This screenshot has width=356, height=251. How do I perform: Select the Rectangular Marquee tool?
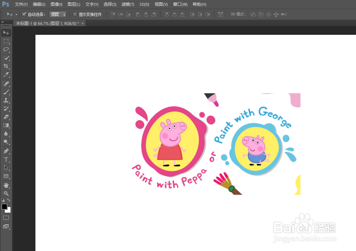click(x=6, y=41)
